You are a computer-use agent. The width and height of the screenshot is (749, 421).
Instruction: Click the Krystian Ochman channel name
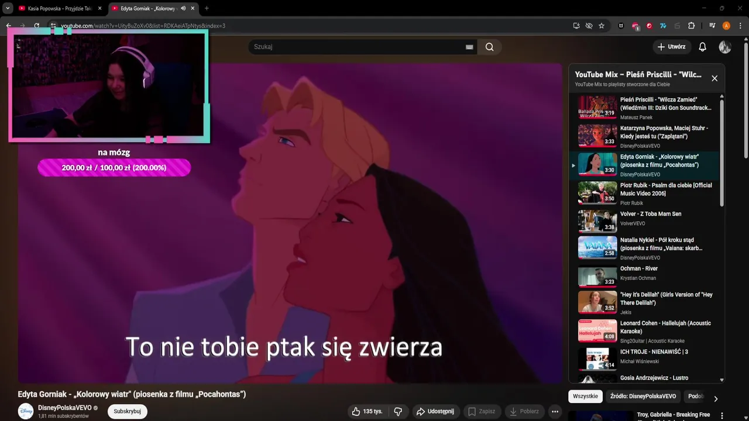click(638, 278)
